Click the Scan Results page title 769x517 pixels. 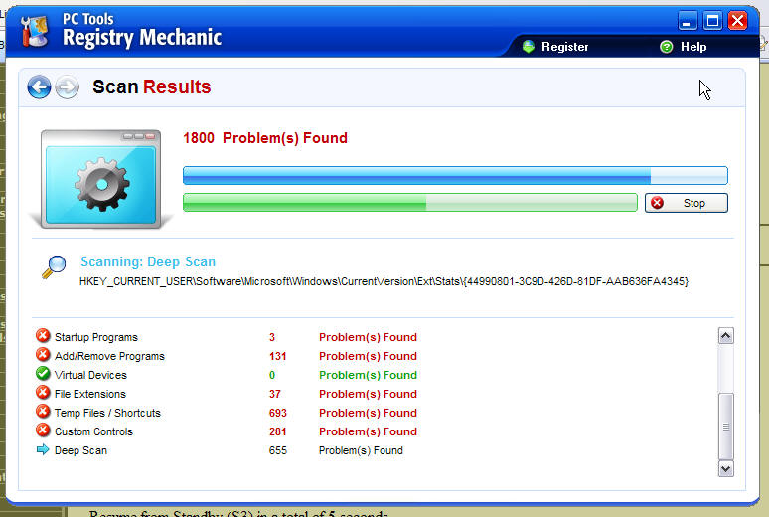coord(152,86)
